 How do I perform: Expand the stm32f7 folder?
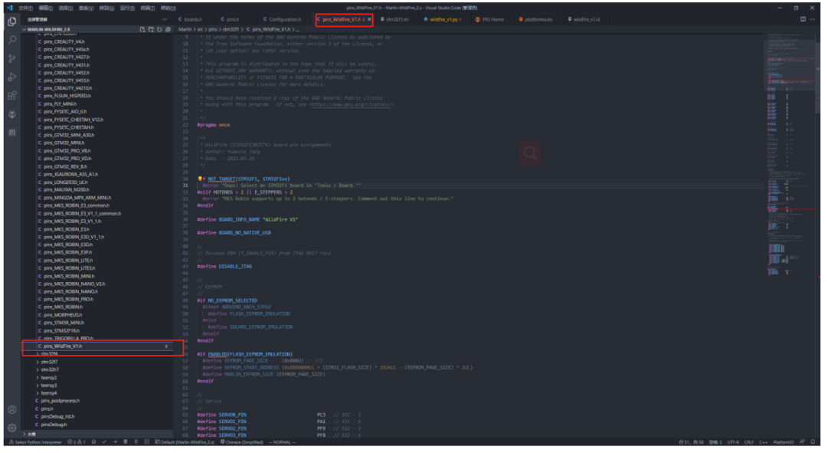[97, 362]
